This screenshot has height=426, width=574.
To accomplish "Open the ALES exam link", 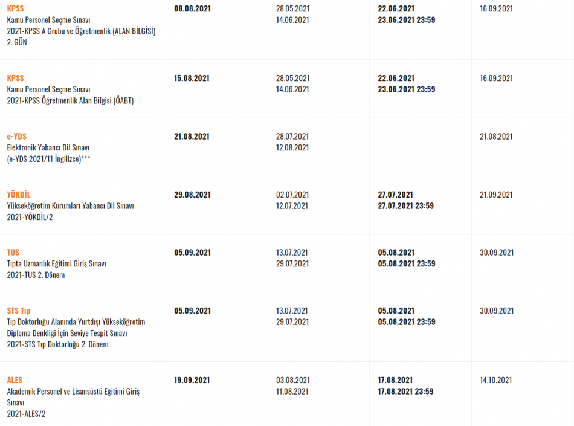I will point(15,380).
